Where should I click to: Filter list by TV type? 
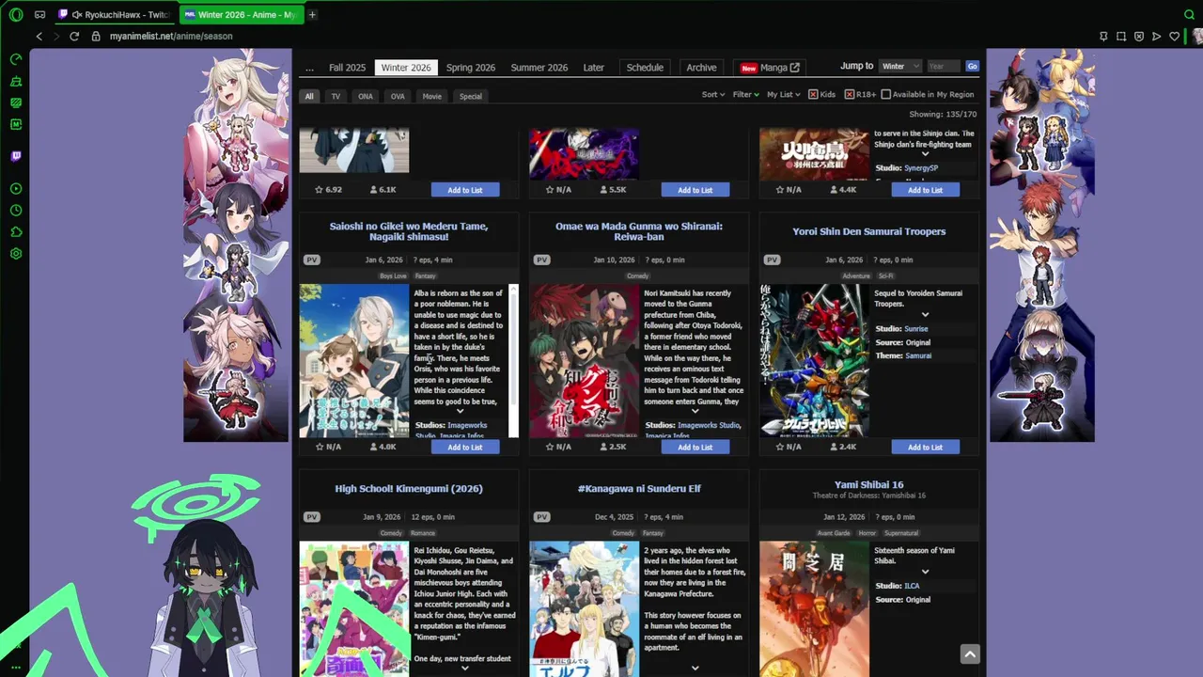[x=336, y=96]
